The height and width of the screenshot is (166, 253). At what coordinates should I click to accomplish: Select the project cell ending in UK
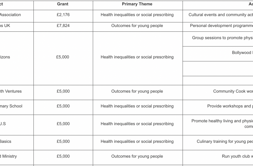[x=7, y=25]
